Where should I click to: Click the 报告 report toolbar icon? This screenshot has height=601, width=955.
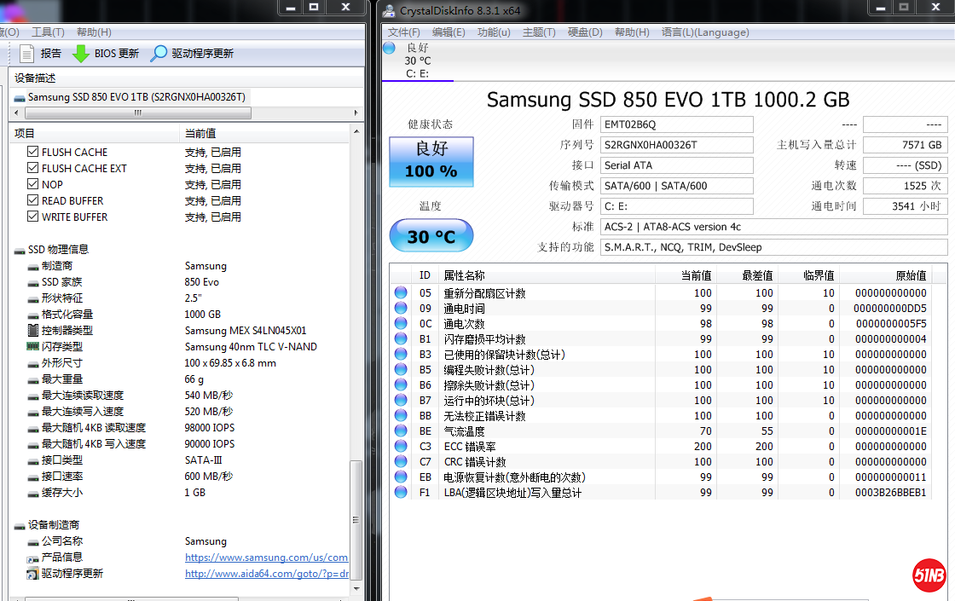click(26, 54)
